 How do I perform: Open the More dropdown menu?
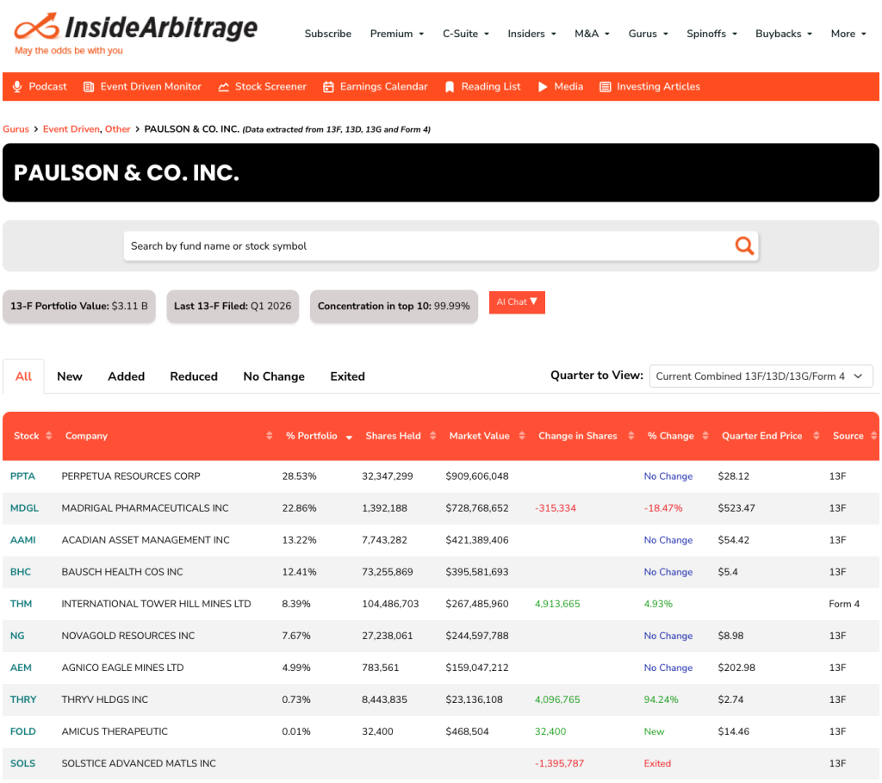pyautogui.click(x=848, y=34)
